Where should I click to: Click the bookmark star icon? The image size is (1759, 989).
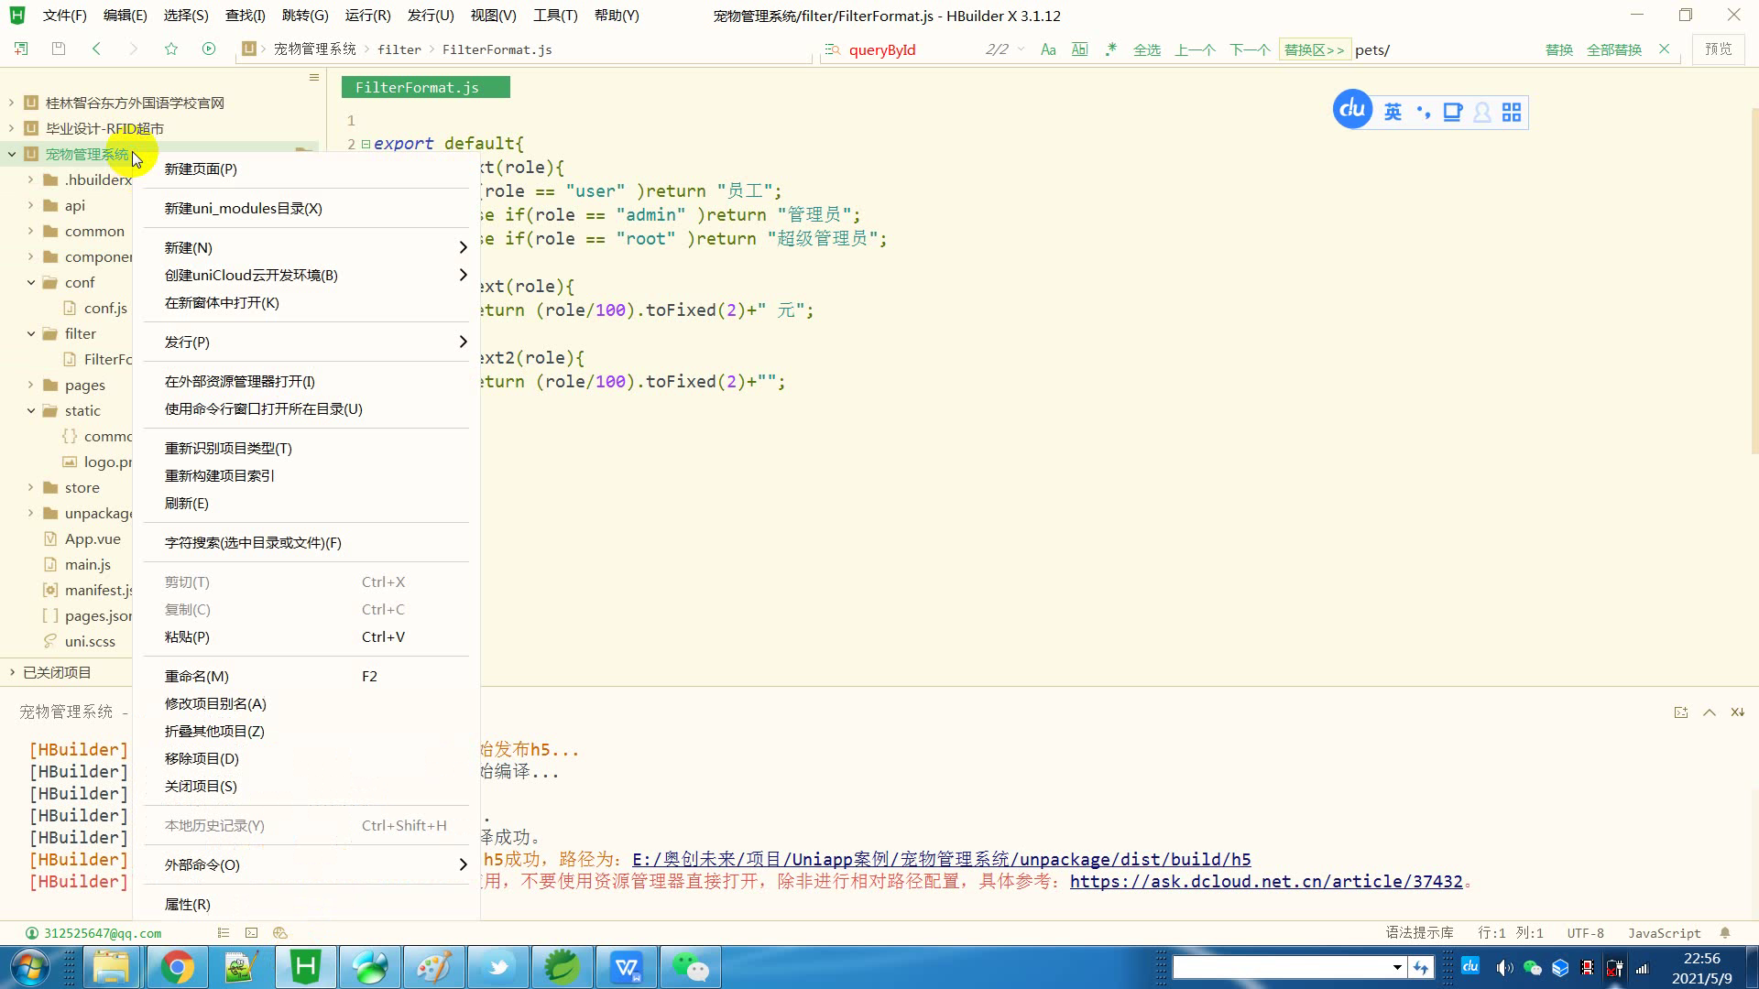tap(171, 49)
